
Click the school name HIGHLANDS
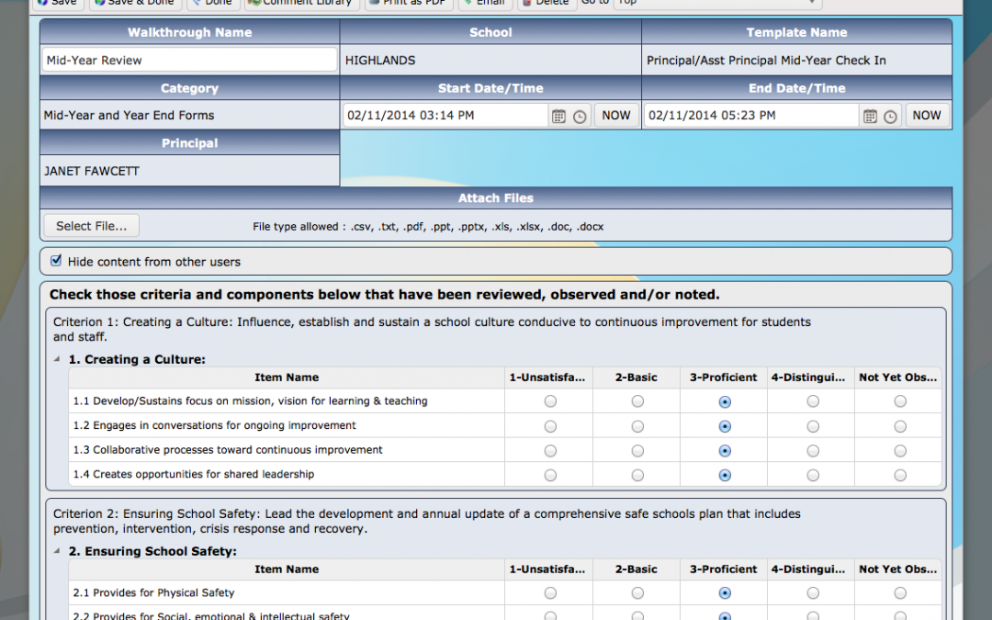[x=380, y=60]
